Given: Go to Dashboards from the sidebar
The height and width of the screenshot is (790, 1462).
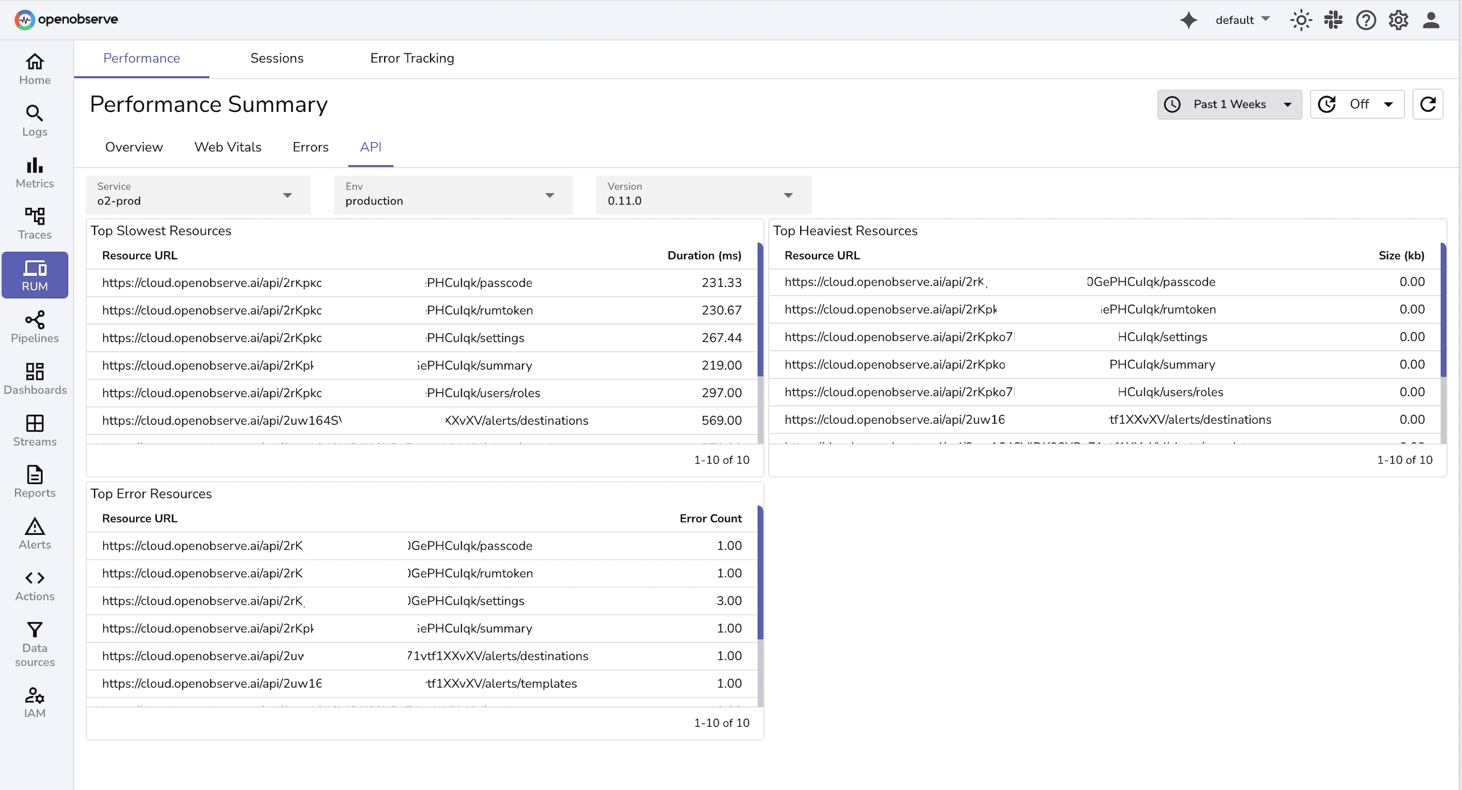Looking at the screenshot, I should (34, 379).
